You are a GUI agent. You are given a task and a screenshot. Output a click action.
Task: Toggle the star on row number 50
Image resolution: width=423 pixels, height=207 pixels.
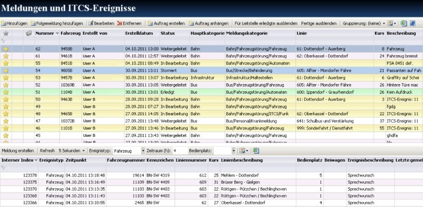click(6, 99)
